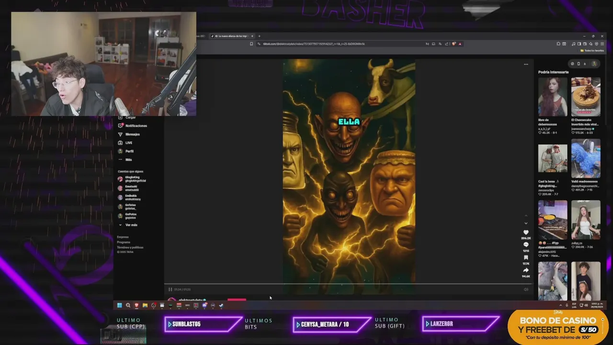Viewport: 613px width, 345px height.
Task: Click the Programa footer link
Action: pyautogui.click(x=124, y=242)
